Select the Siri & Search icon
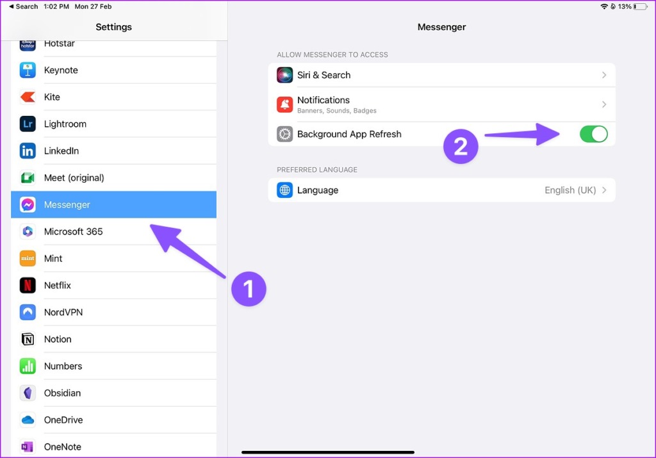 point(284,75)
